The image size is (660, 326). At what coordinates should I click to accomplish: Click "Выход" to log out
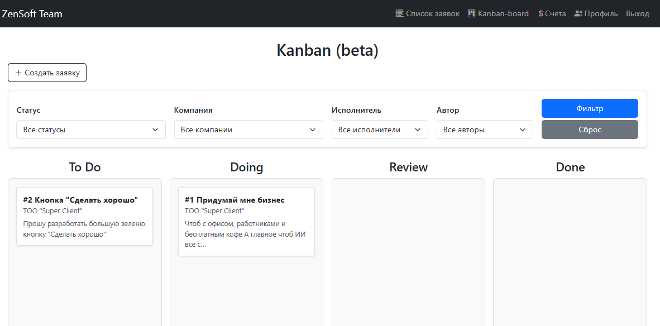tap(637, 13)
